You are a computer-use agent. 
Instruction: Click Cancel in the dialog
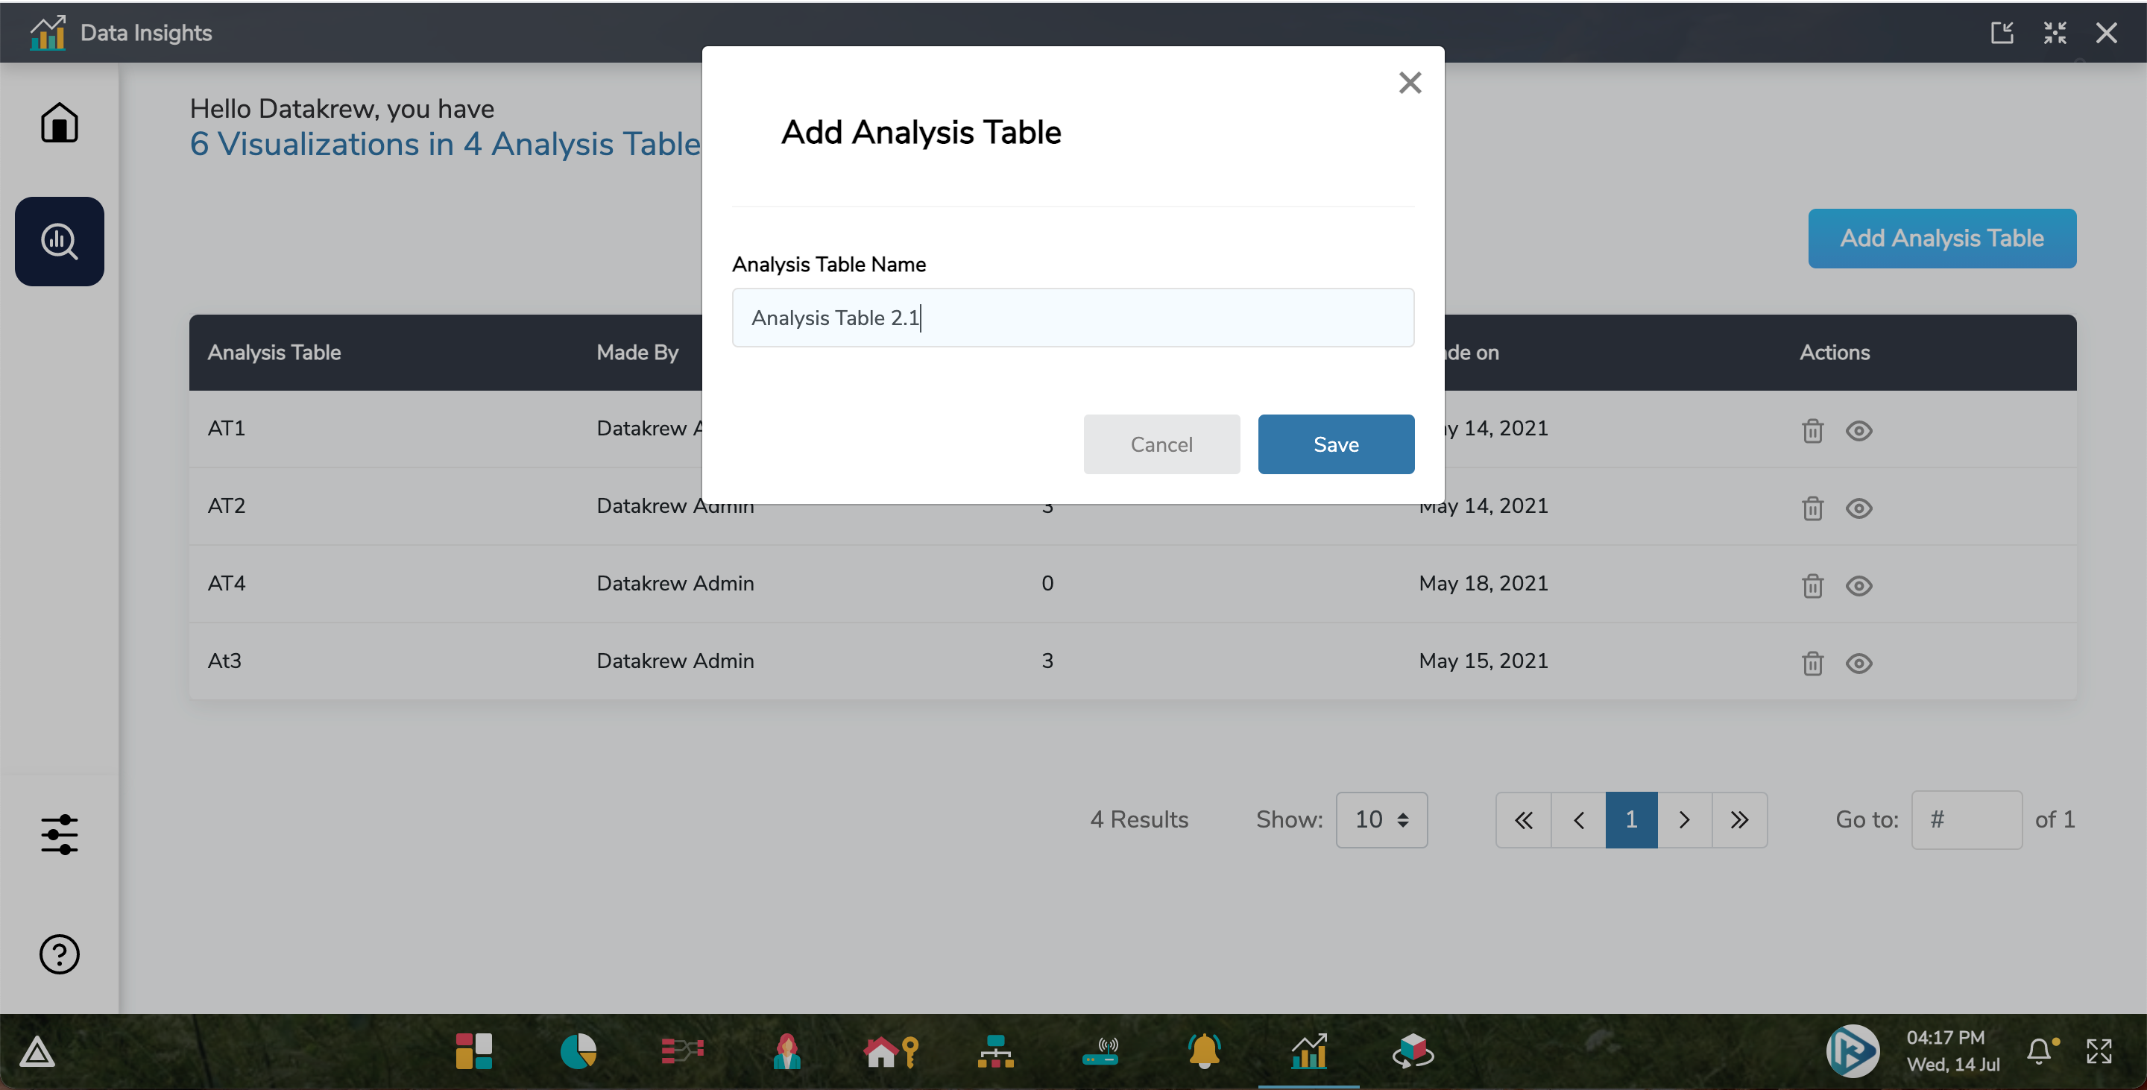click(x=1161, y=444)
